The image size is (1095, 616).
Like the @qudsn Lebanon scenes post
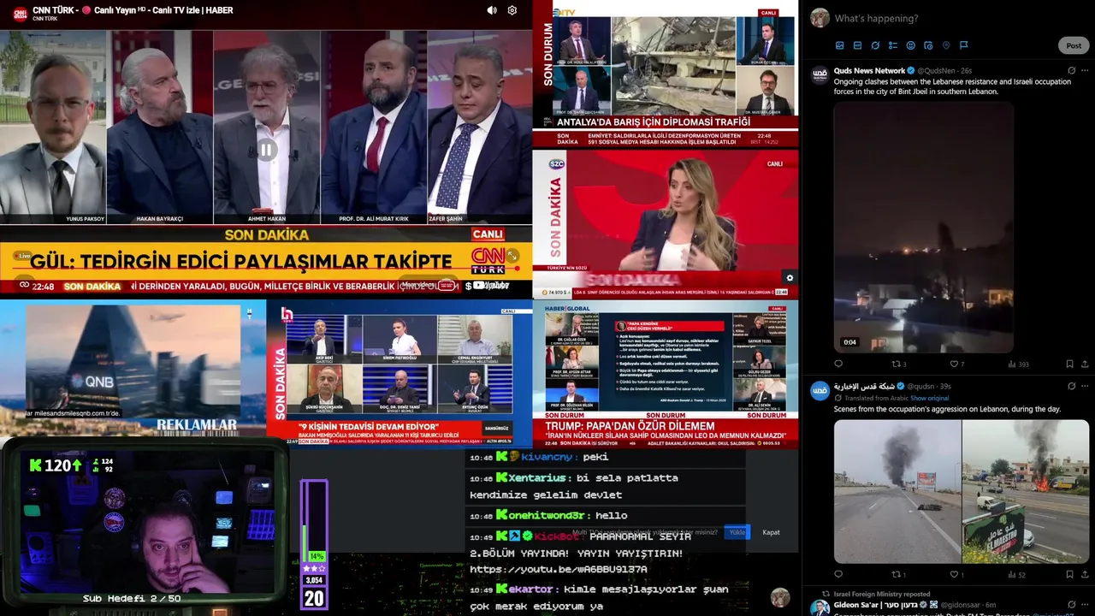[x=956, y=574]
